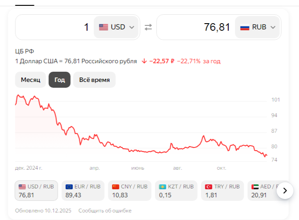Open the USD currency dropdown chevron

(131, 27)
